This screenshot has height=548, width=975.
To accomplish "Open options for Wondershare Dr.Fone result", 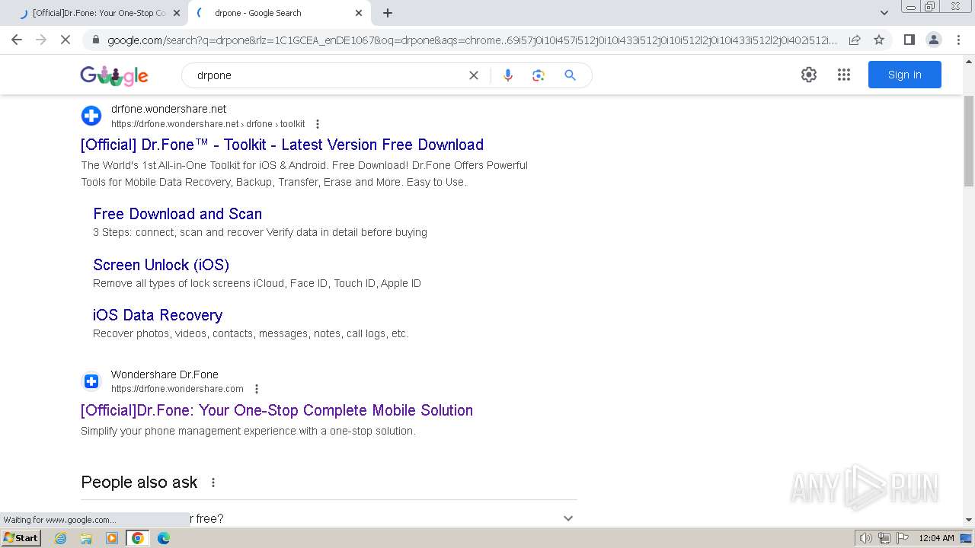I will pos(257,389).
